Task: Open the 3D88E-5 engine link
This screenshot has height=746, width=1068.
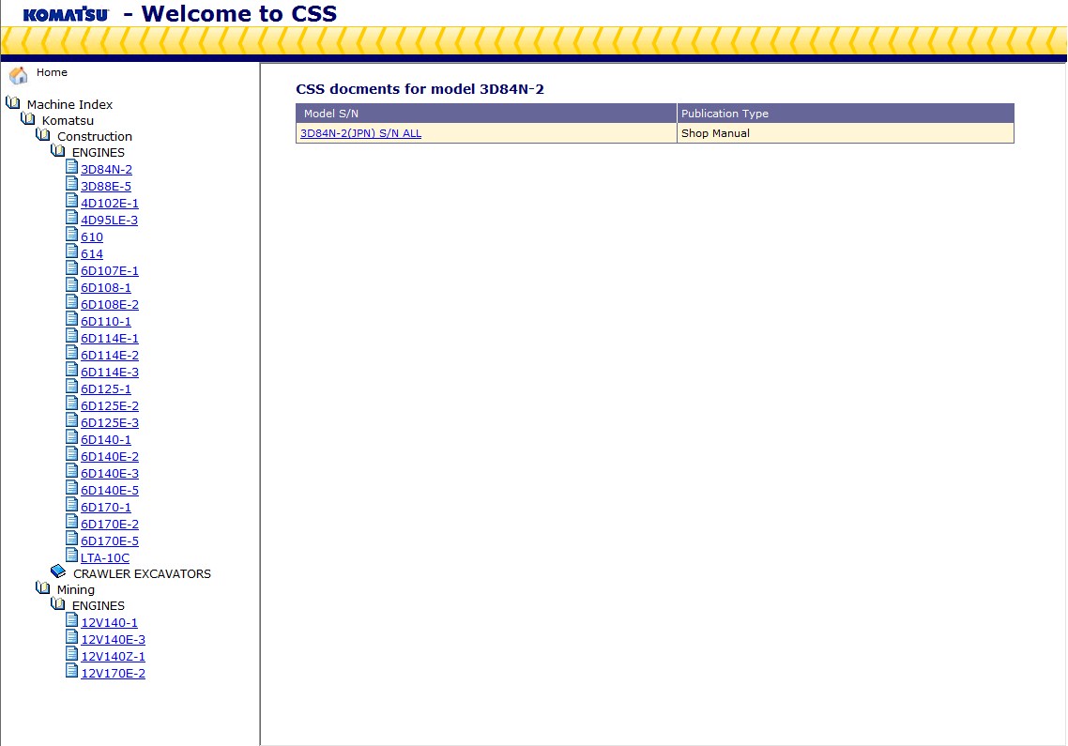Action: (x=105, y=186)
